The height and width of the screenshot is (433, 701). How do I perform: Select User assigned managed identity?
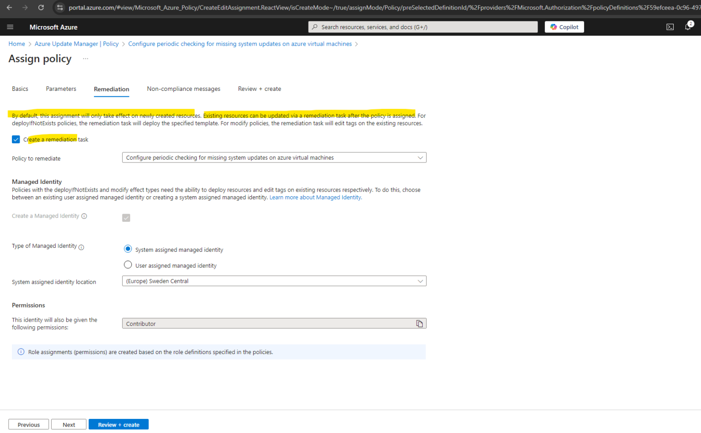coord(127,265)
